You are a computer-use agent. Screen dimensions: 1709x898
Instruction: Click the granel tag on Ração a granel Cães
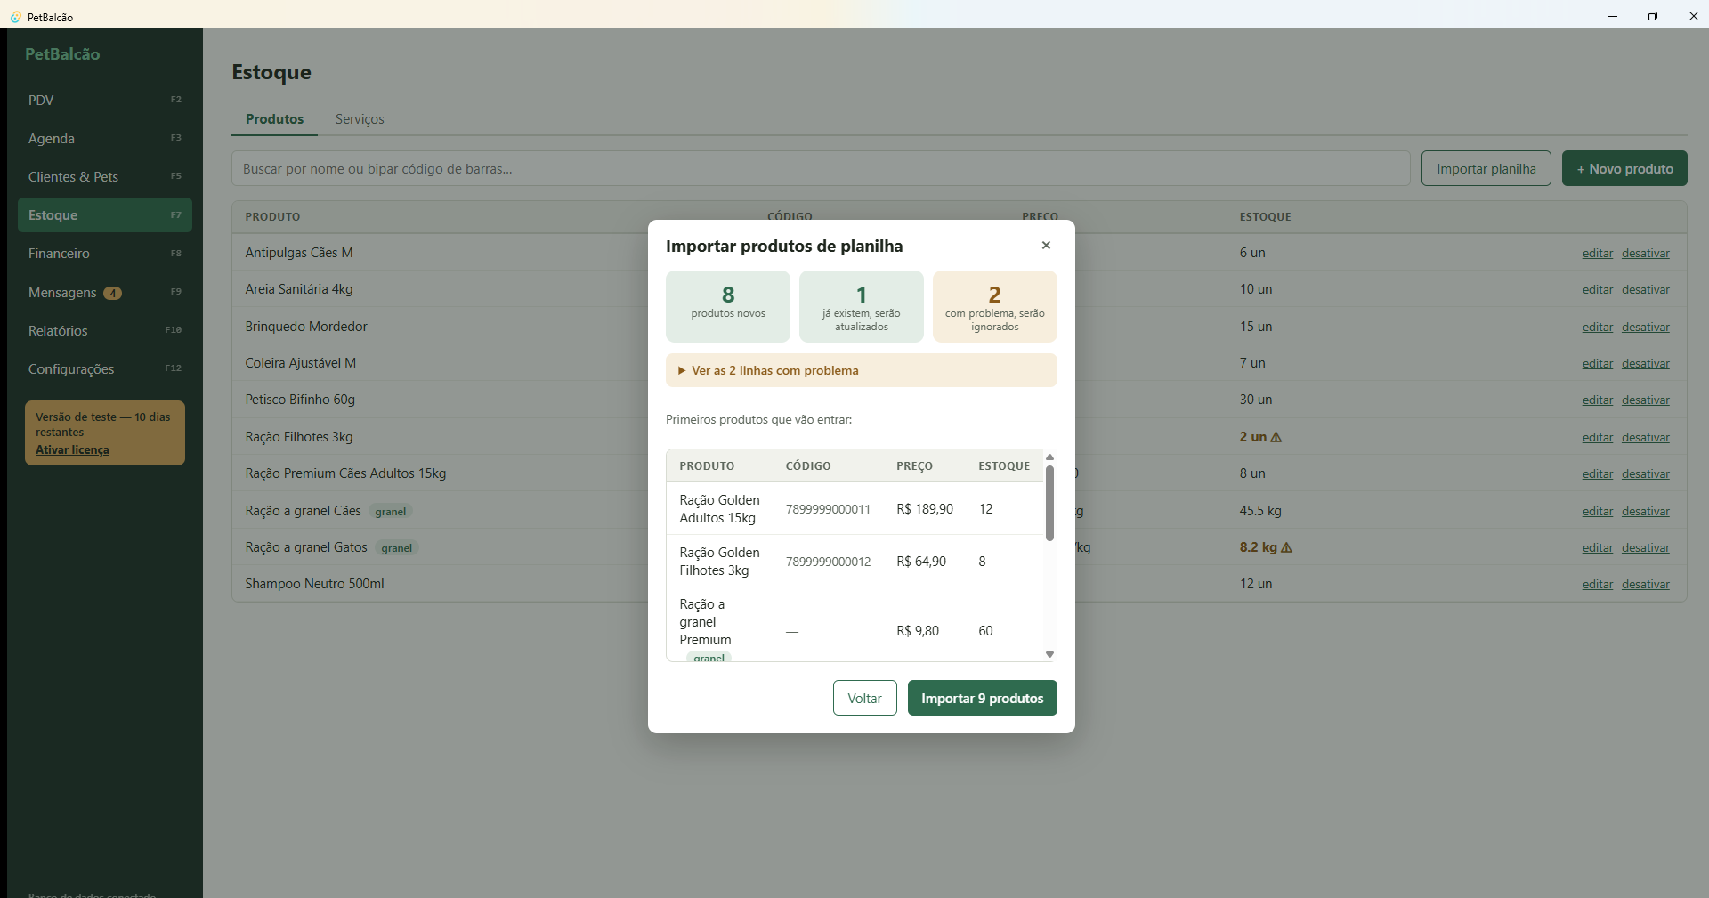(x=391, y=511)
